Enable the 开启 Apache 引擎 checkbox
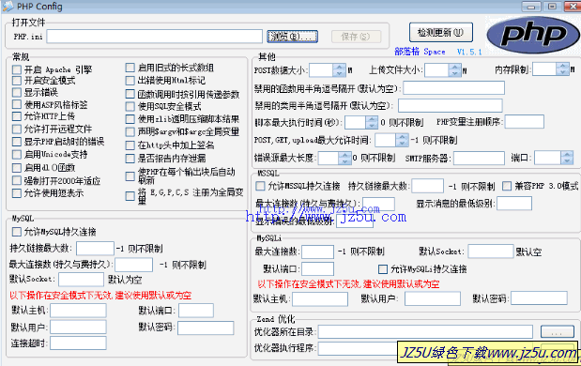This screenshot has width=581, height=366. (x=17, y=69)
